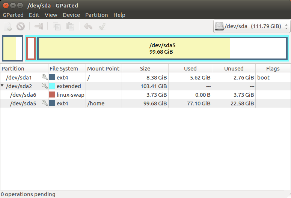The width and height of the screenshot is (291, 198).
Task: Select the /dev/sda5 partition row
Action: [x=146, y=103]
